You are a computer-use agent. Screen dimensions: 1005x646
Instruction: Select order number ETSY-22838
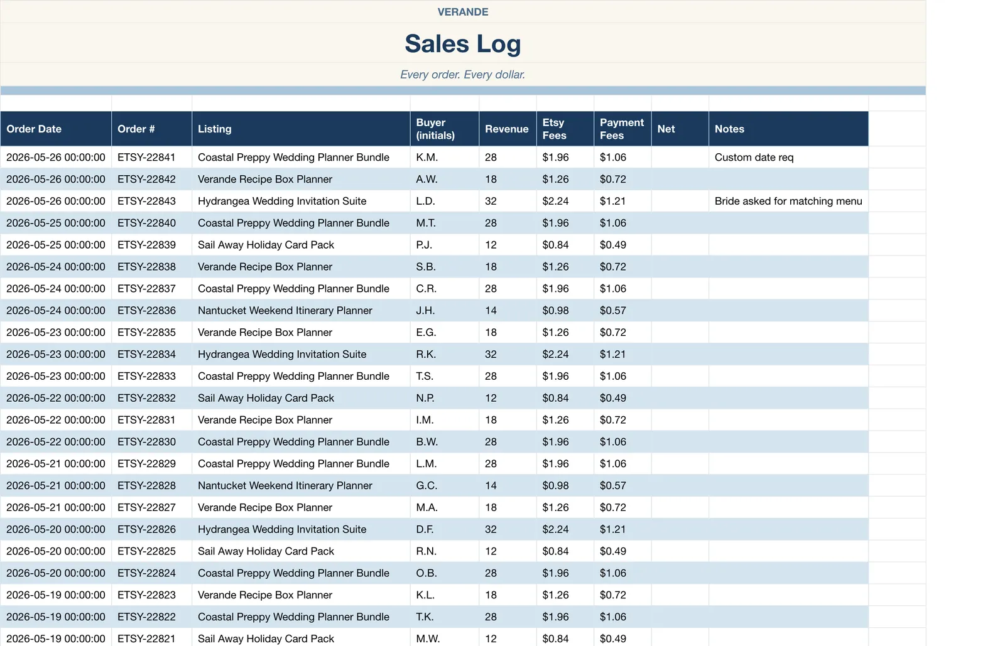[152, 267]
